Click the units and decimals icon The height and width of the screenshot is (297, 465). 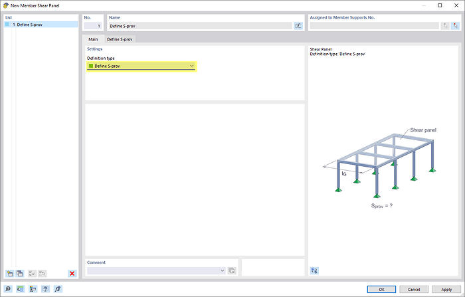[x=21, y=289]
